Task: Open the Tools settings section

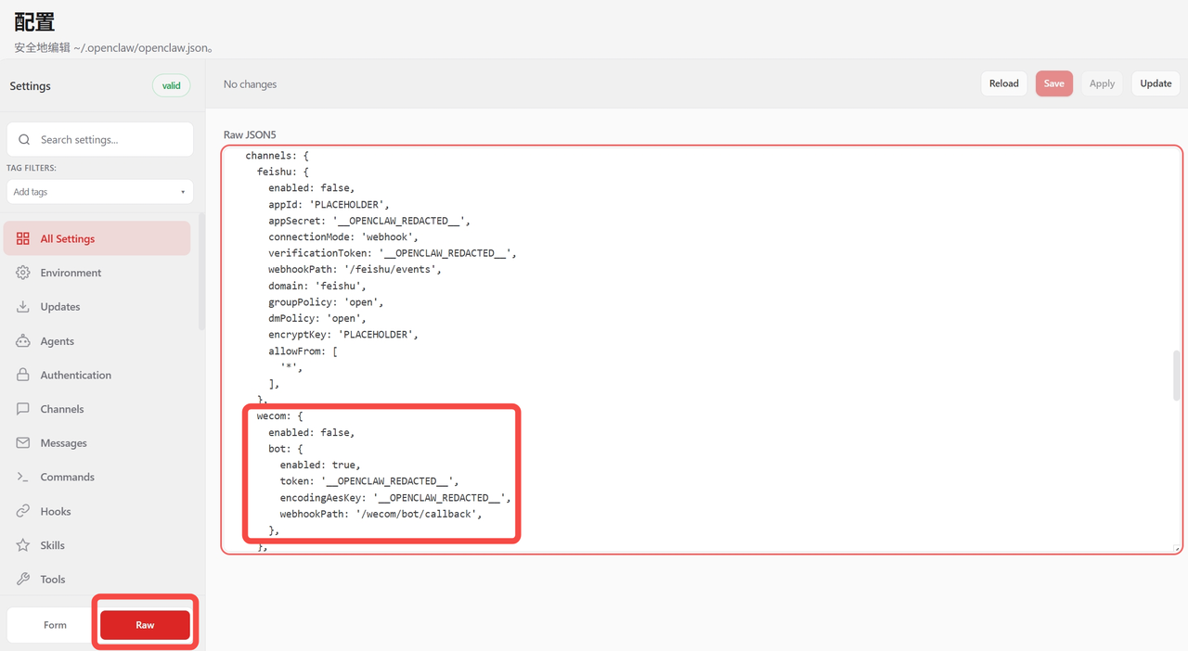Action: click(x=53, y=580)
